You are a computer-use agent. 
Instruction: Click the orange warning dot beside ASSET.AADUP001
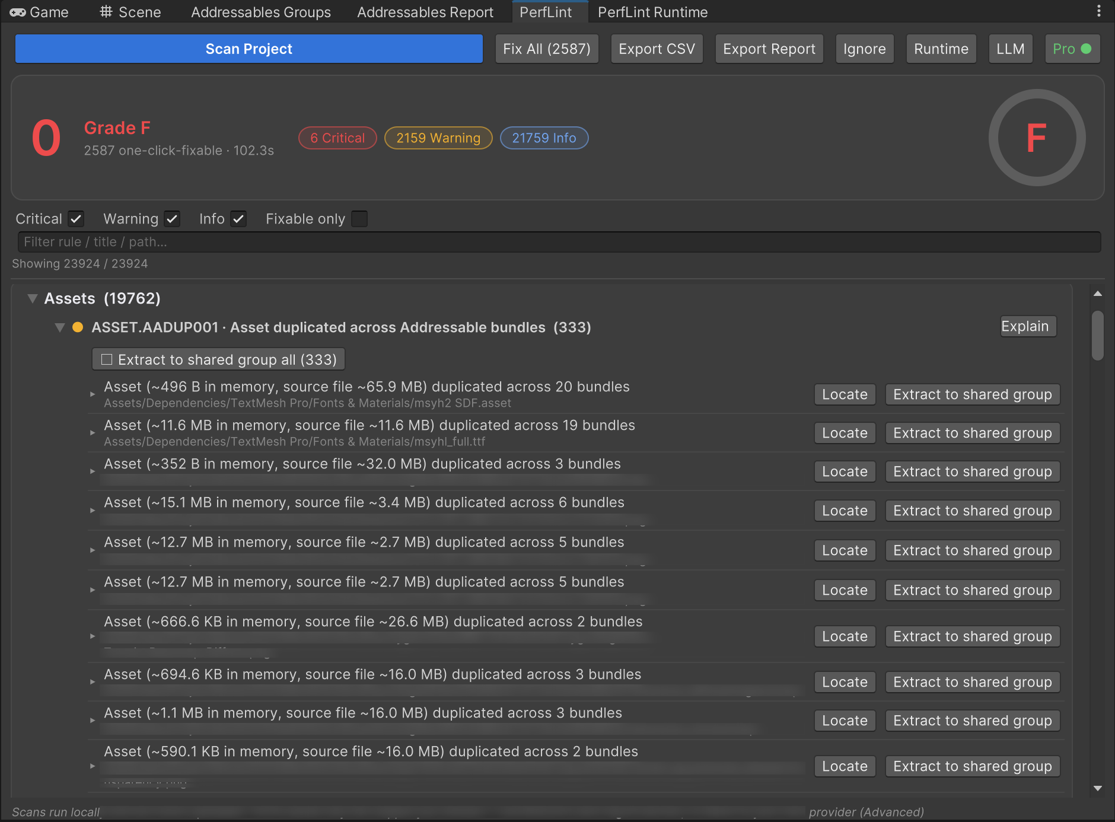point(78,327)
